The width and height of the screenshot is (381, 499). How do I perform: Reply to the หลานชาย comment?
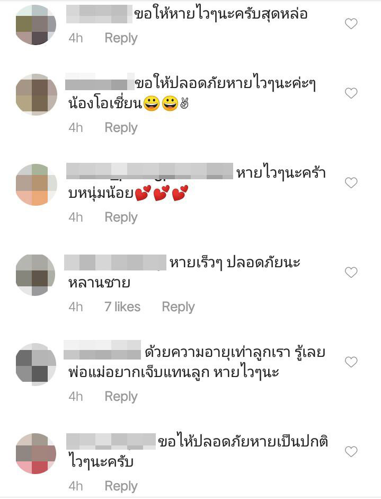(x=178, y=307)
